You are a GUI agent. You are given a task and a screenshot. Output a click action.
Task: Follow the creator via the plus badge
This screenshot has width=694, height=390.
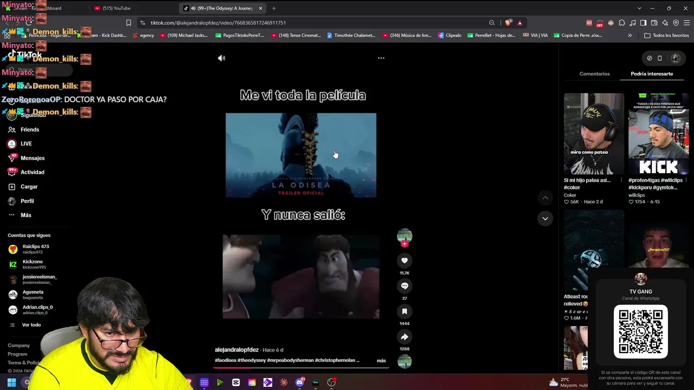[404, 244]
